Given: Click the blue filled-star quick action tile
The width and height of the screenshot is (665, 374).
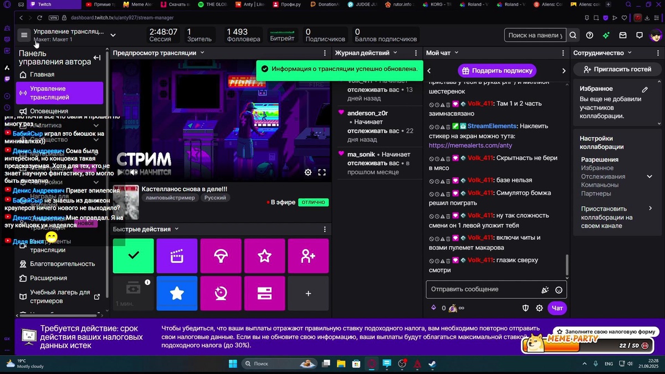Looking at the screenshot, I should pyautogui.click(x=177, y=293).
